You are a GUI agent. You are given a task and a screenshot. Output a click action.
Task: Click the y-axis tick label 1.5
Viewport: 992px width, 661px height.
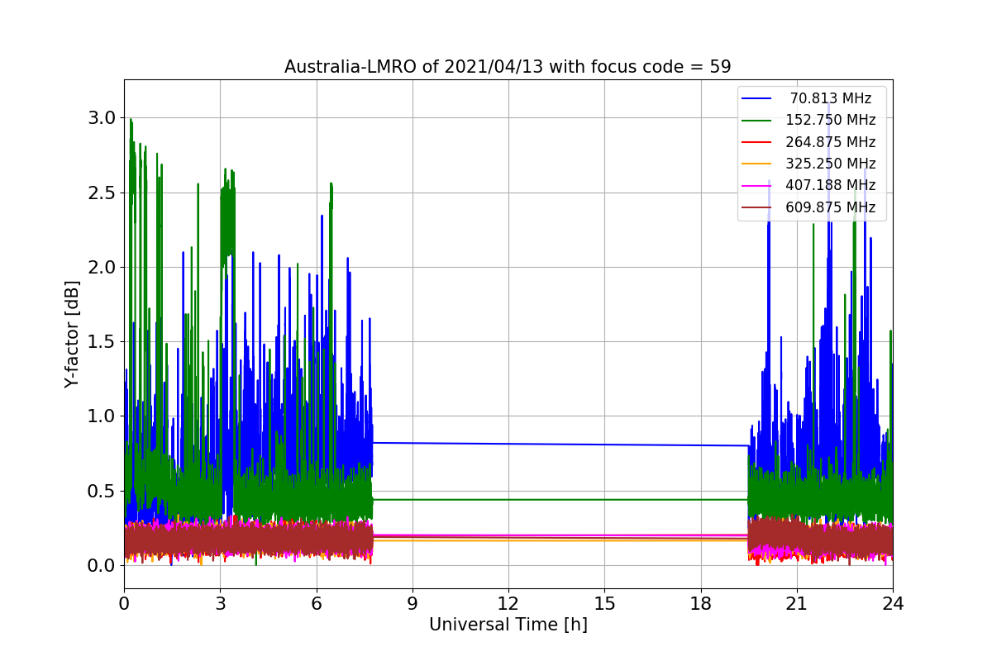point(102,342)
